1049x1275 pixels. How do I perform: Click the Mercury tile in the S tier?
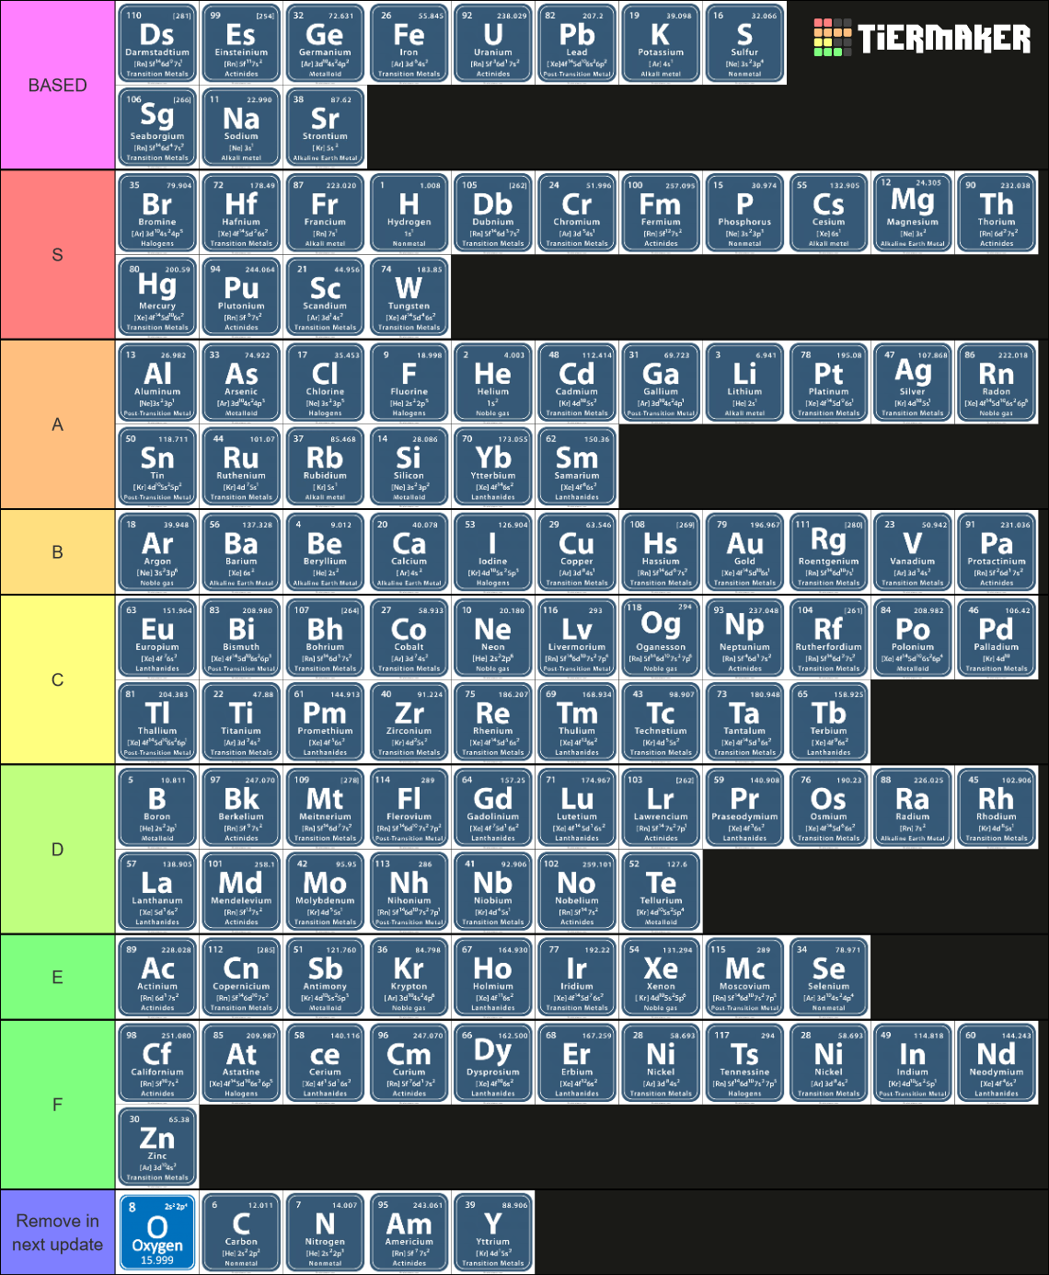[x=156, y=296]
